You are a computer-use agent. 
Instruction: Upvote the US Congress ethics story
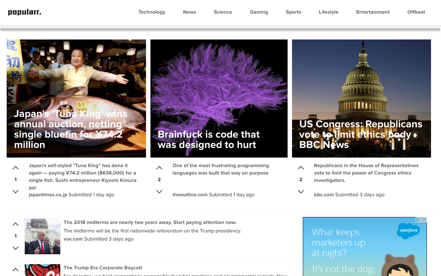301,168
